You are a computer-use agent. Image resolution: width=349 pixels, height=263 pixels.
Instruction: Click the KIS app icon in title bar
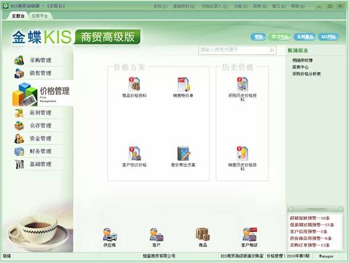pyautogui.click(x=6, y=6)
